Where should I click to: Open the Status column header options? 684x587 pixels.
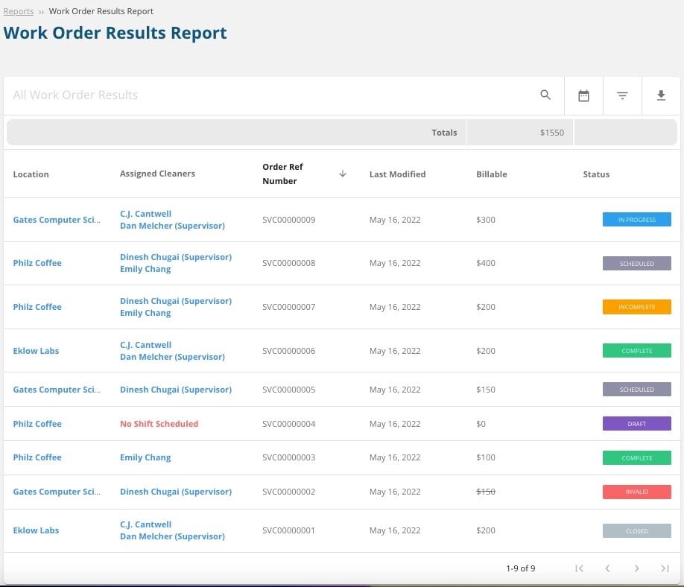click(596, 174)
